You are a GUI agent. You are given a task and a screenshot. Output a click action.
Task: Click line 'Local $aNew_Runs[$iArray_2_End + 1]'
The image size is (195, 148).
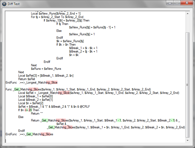click(x=56, y=14)
